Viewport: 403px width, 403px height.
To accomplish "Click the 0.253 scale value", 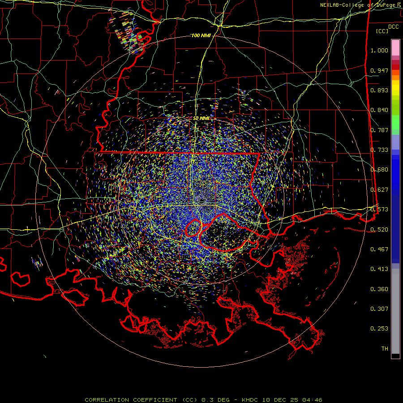I will (x=379, y=329).
